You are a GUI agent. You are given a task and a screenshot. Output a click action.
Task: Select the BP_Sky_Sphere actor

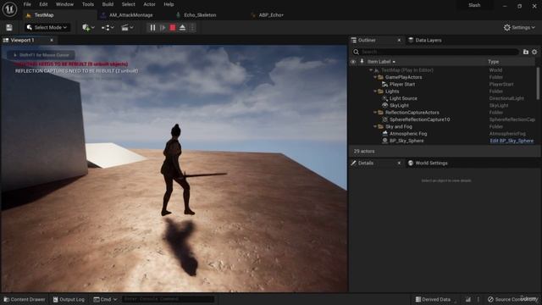click(x=406, y=141)
